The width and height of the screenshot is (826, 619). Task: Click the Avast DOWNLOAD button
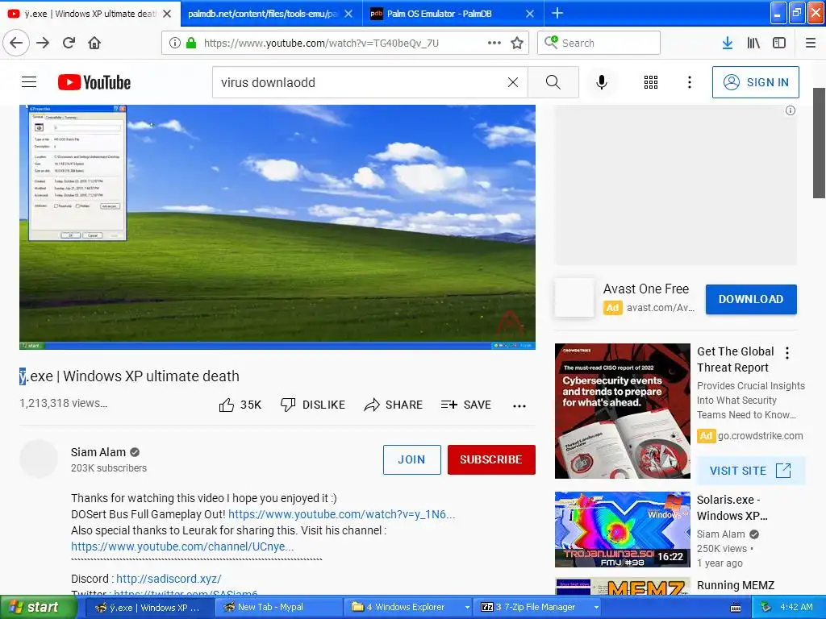(751, 299)
